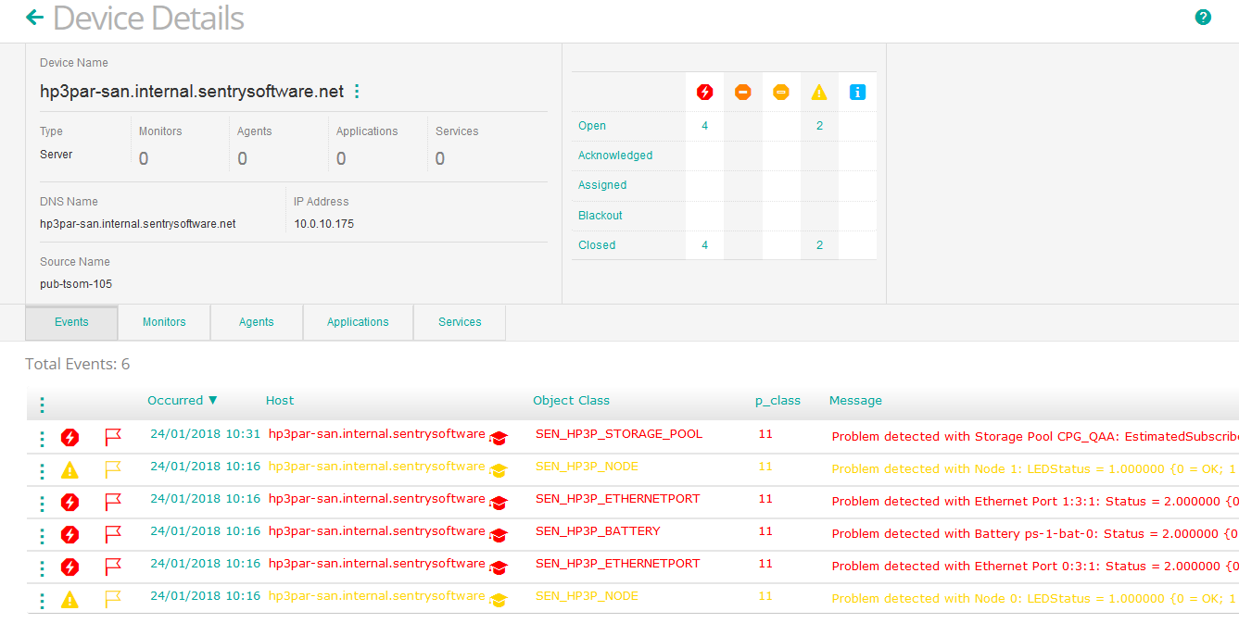This screenshot has width=1239, height=623.
Task: Open the row actions menu for the STORAGE_POOL event
Action: (41, 437)
